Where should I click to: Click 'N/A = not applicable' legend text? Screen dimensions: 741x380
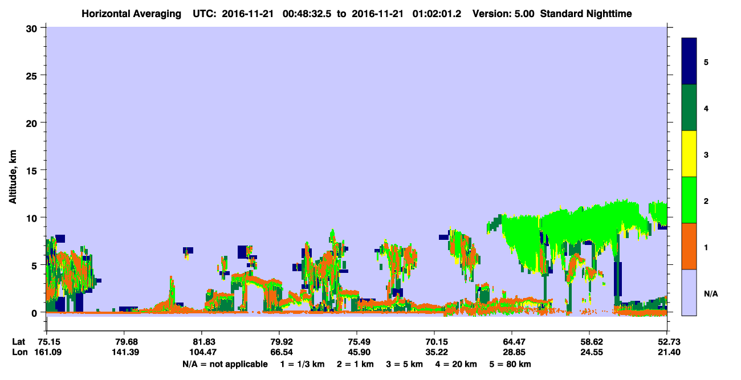(225, 364)
